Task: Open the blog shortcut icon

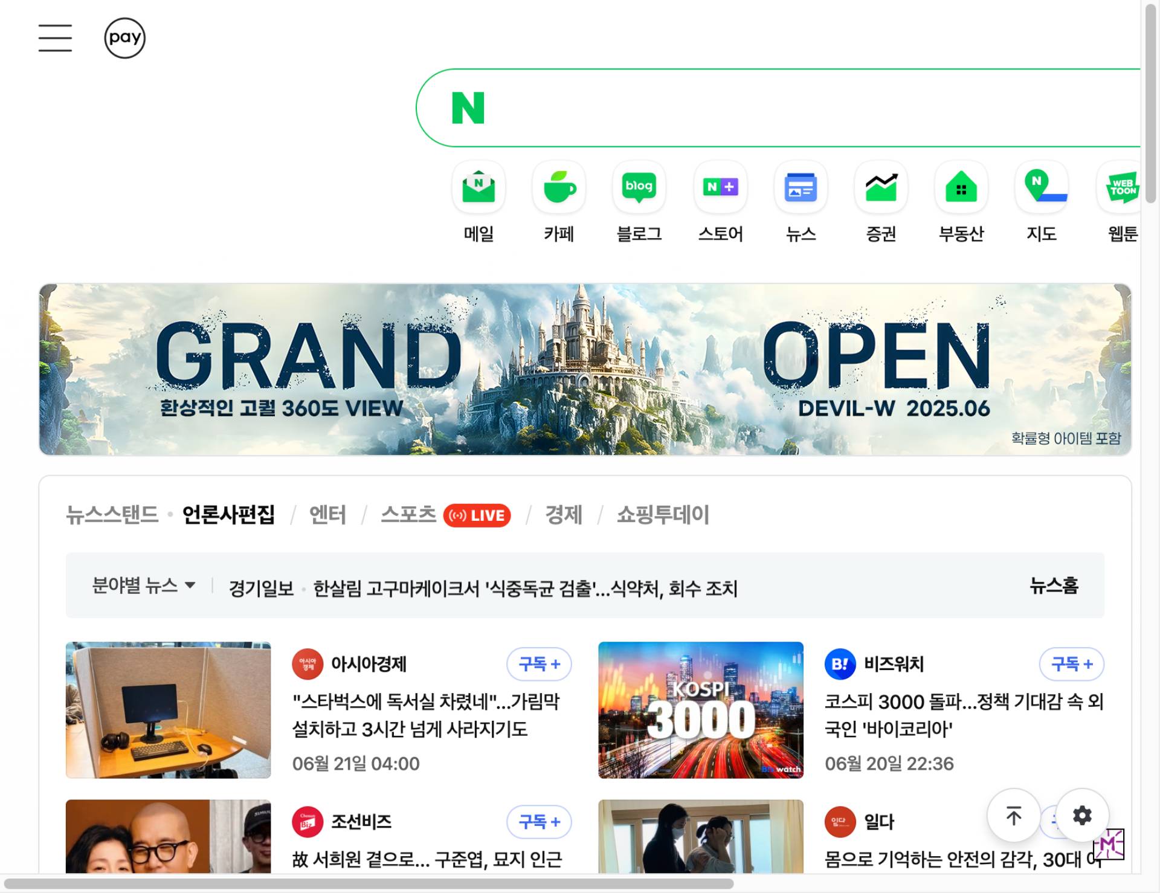Action: pyautogui.click(x=639, y=187)
